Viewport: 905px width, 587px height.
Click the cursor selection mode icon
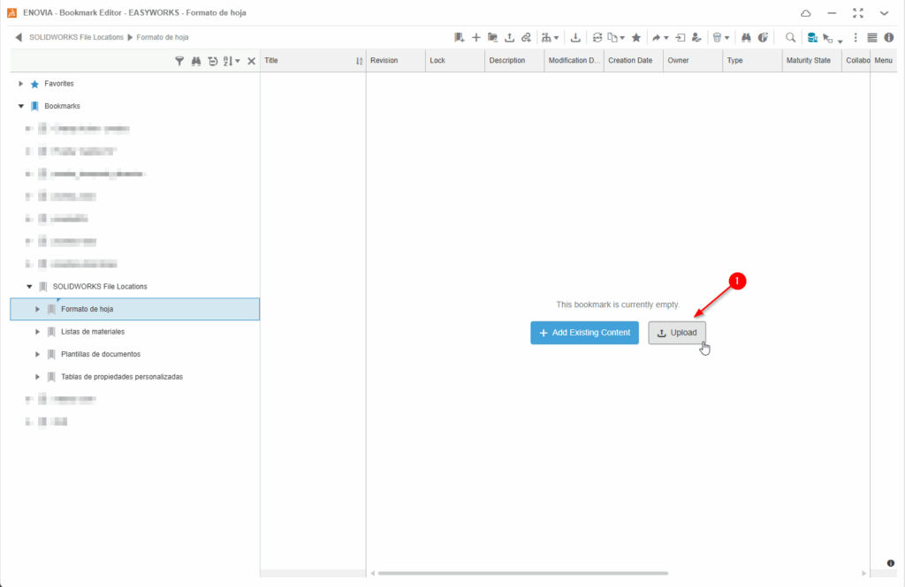coord(828,38)
